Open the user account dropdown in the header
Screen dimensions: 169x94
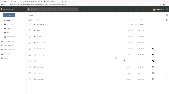tap(158, 9)
